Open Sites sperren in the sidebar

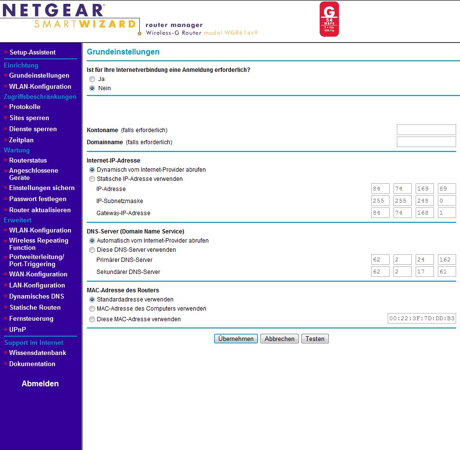click(29, 118)
